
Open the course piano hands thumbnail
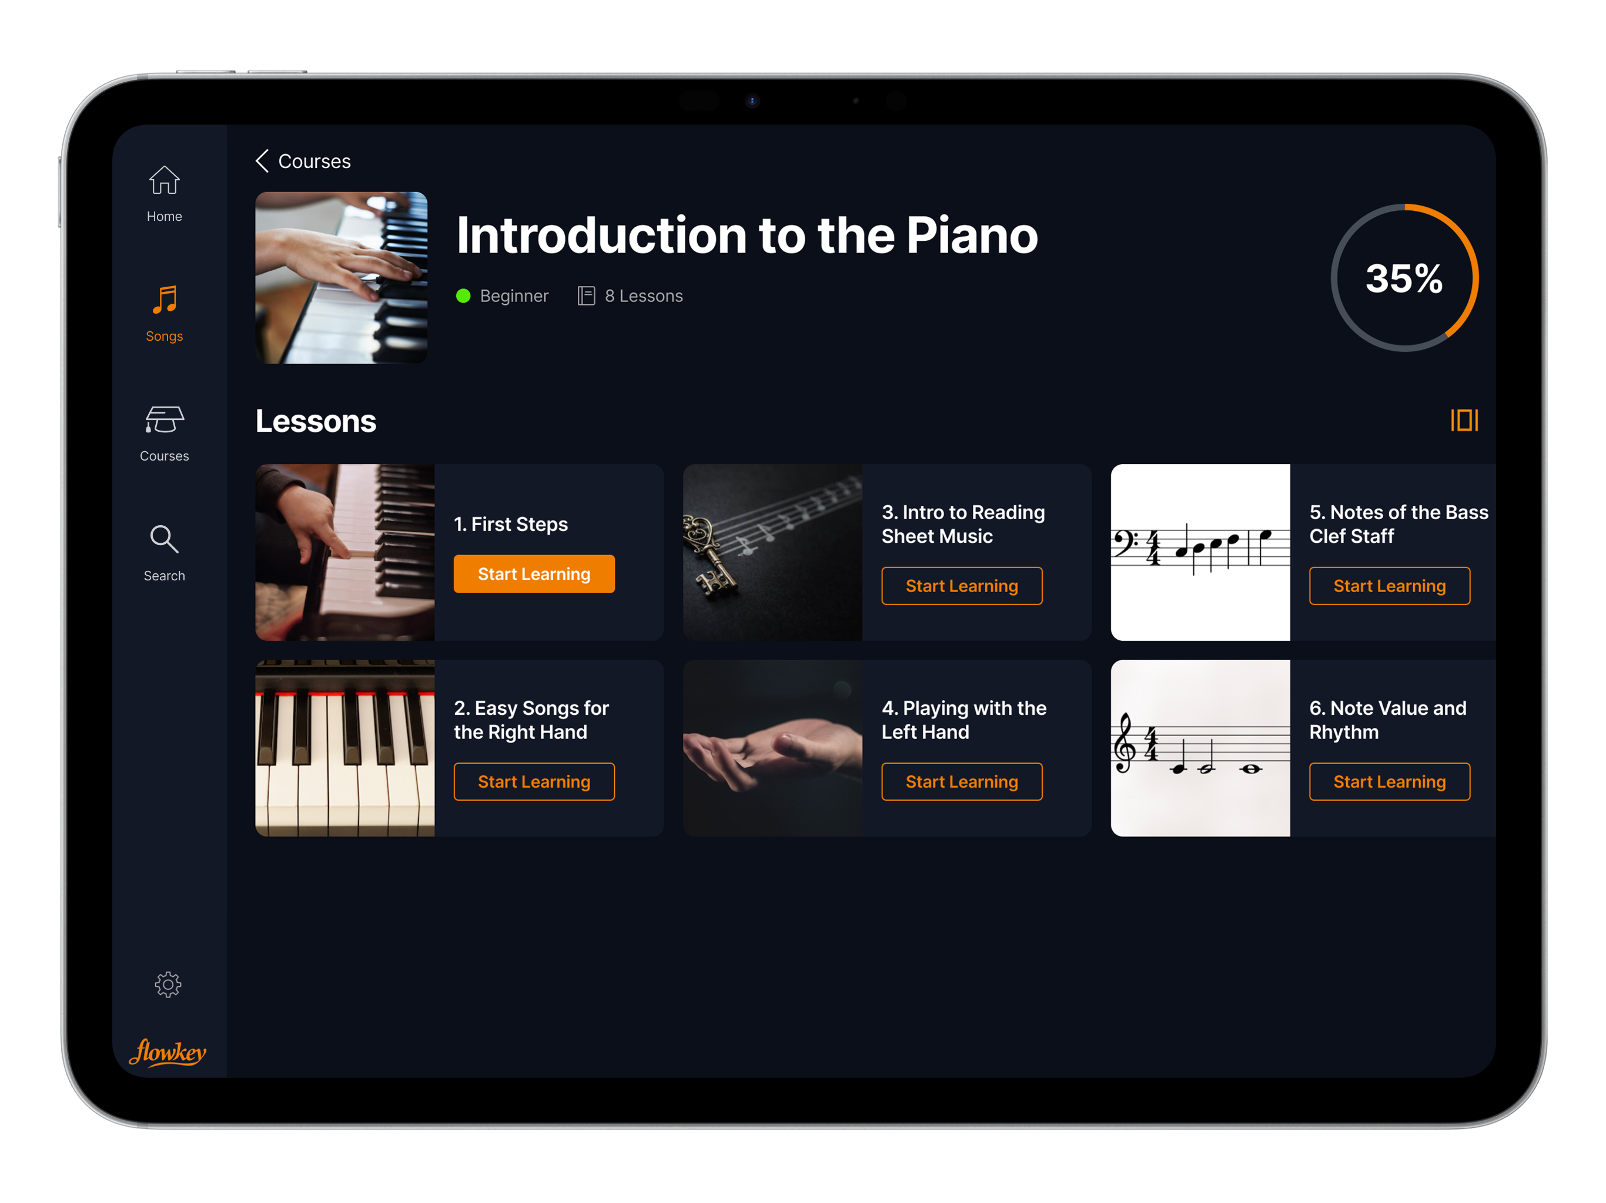pyautogui.click(x=341, y=278)
